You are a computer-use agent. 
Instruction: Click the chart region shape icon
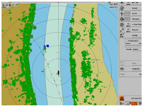click(122, 8)
